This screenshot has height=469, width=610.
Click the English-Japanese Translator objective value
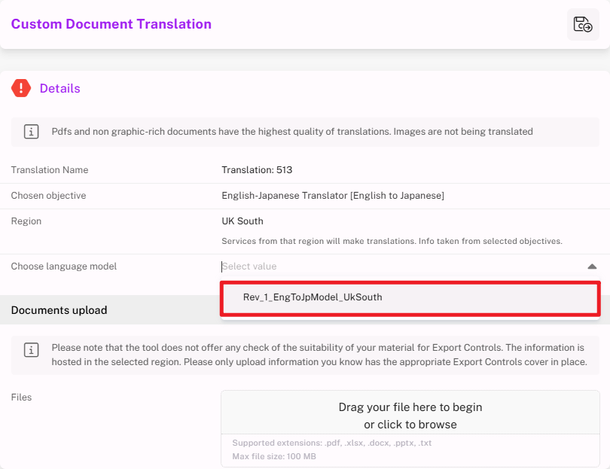332,196
